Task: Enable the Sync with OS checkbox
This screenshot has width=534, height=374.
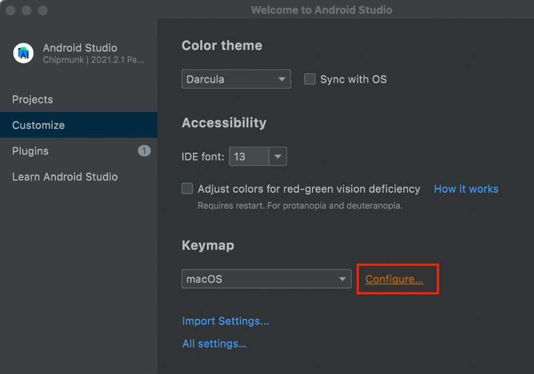Action: coord(310,79)
